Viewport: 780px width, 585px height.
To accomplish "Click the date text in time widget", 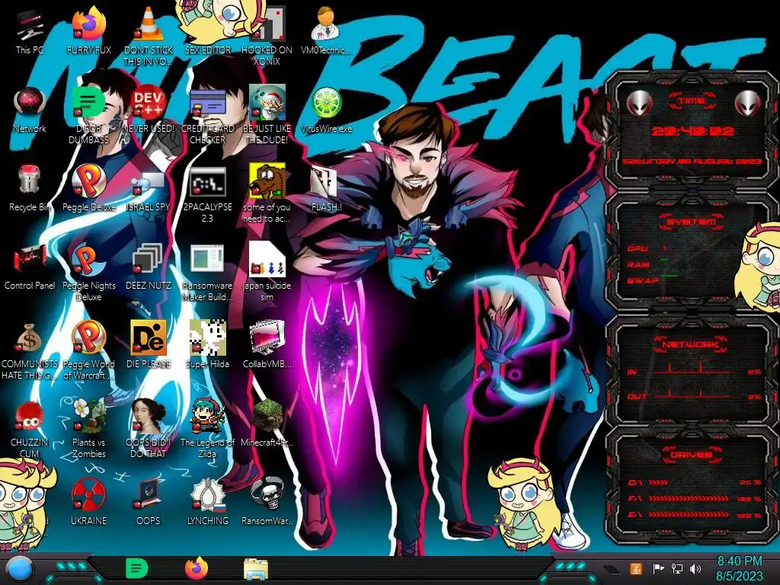I will pyautogui.click(x=692, y=161).
